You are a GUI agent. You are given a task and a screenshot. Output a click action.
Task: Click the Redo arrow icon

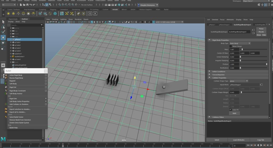[34, 5]
